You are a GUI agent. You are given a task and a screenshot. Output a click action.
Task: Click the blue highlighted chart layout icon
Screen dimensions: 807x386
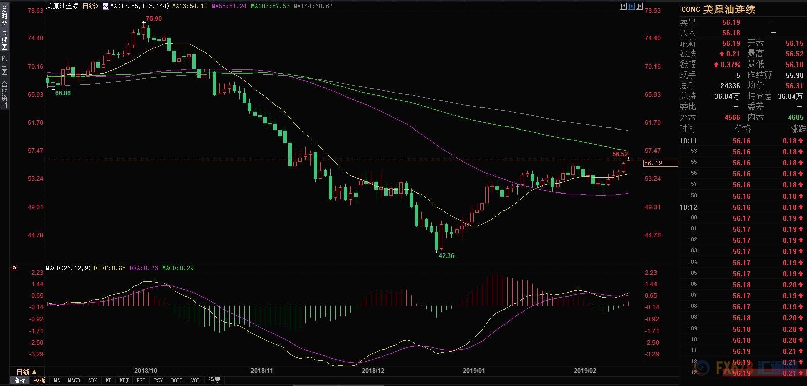coord(631,6)
